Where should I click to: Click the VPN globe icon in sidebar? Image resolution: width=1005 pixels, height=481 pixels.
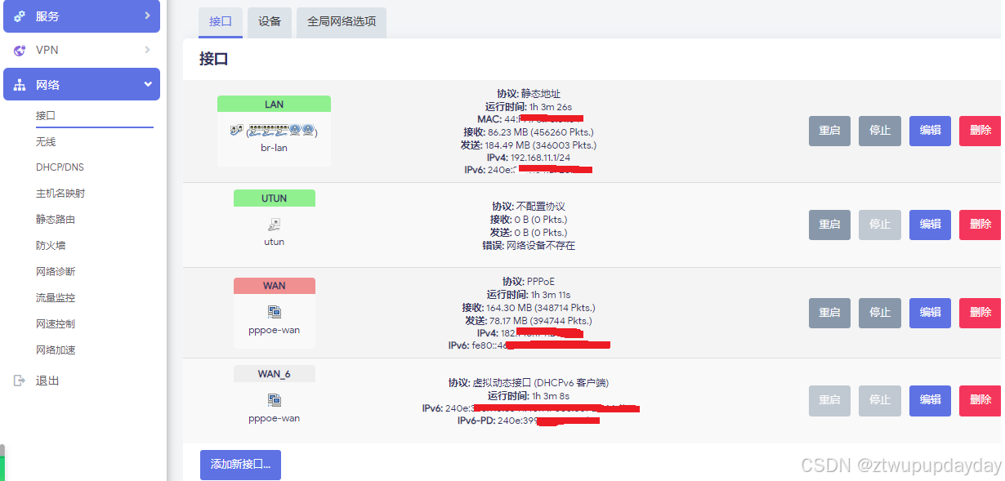coord(20,50)
